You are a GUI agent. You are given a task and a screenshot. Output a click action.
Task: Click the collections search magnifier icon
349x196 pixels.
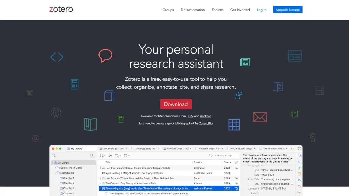[92, 155]
